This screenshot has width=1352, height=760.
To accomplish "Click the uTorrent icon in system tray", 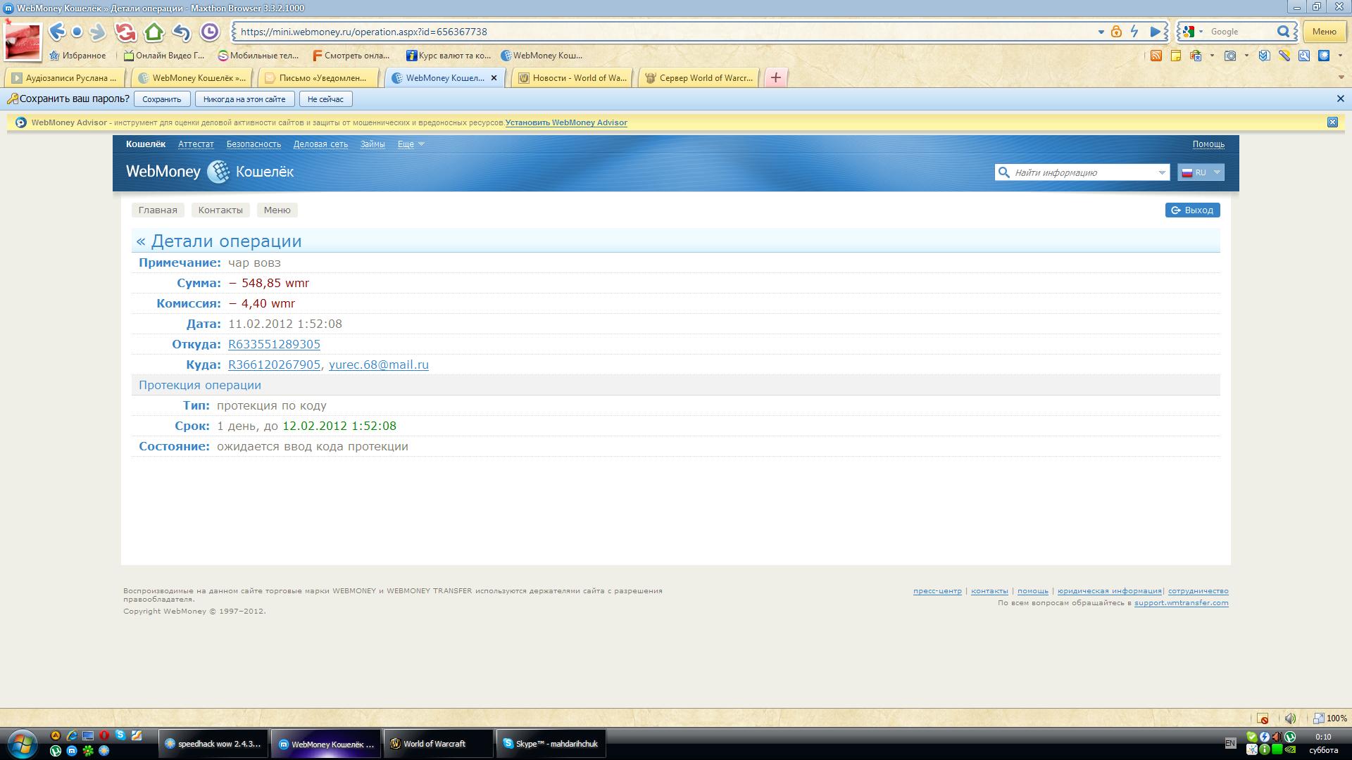I will click(1290, 737).
